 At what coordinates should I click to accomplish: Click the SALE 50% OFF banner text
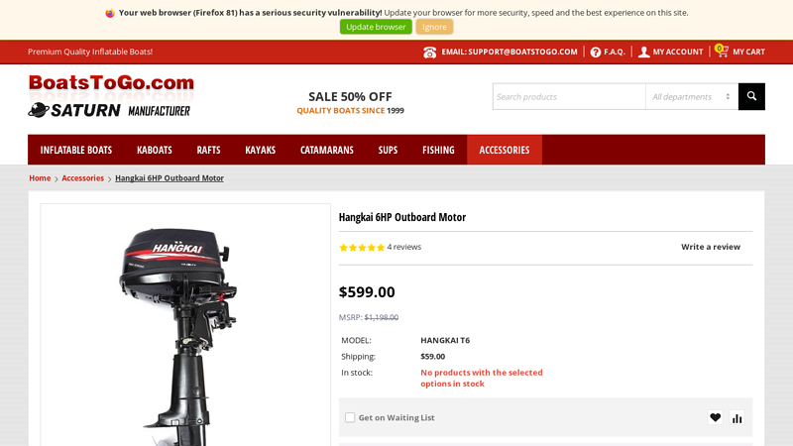coord(351,96)
